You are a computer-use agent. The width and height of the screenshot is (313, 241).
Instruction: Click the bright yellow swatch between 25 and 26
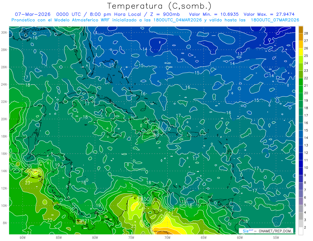click(x=301, y=52)
